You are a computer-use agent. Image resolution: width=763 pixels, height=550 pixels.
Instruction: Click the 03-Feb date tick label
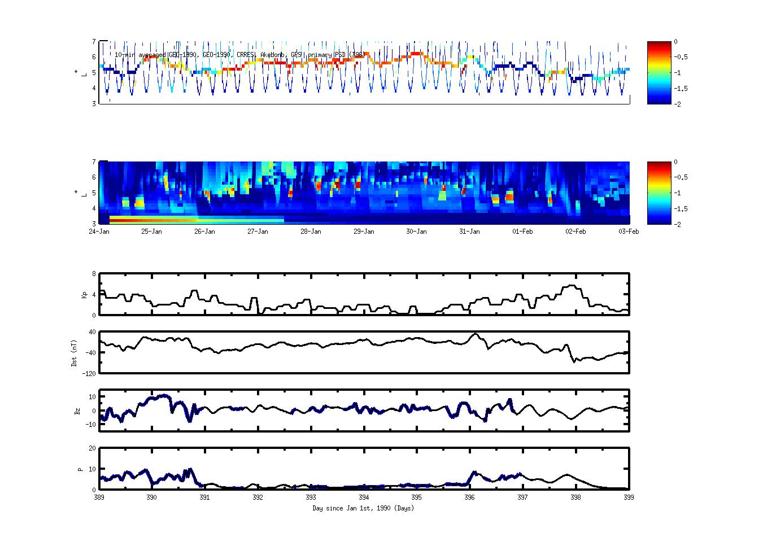pyautogui.click(x=628, y=232)
